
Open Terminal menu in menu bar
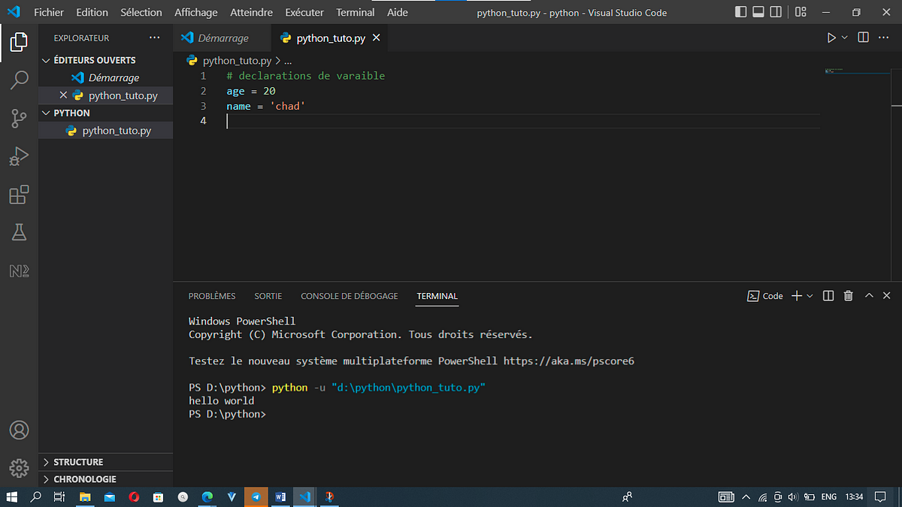click(x=356, y=13)
